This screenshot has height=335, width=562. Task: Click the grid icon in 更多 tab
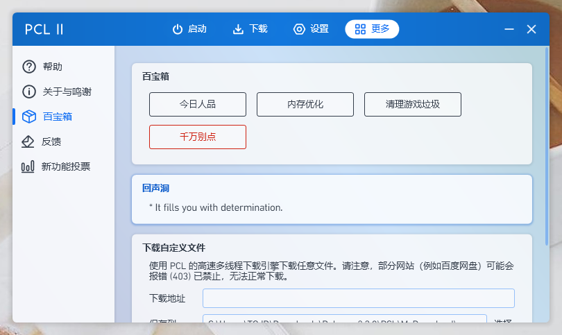click(x=360, y=29)
